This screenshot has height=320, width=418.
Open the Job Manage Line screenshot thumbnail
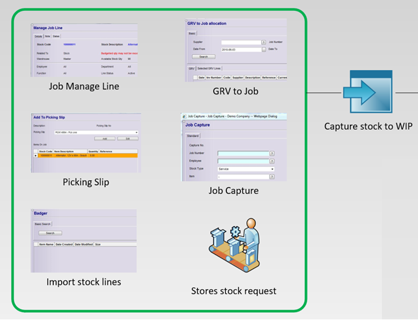[x=84, y=51]
